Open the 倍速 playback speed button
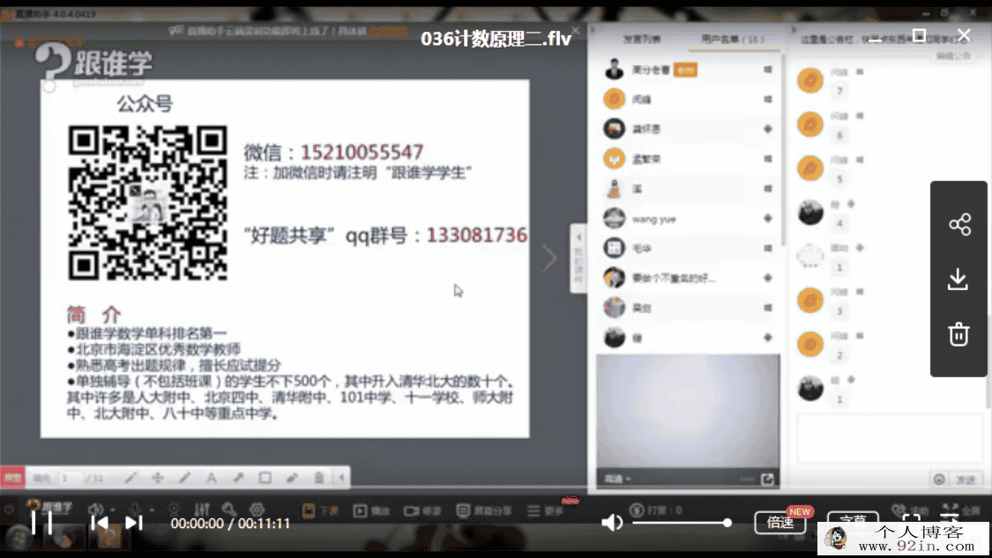 (x=780, y=523)
